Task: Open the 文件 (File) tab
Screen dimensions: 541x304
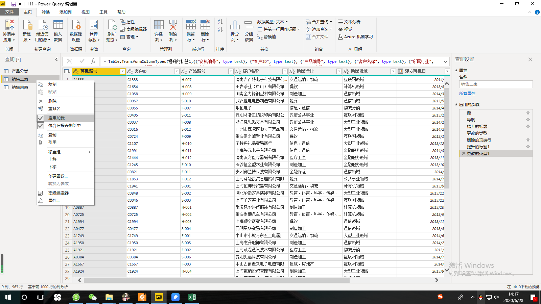Action: pos(9,12)
